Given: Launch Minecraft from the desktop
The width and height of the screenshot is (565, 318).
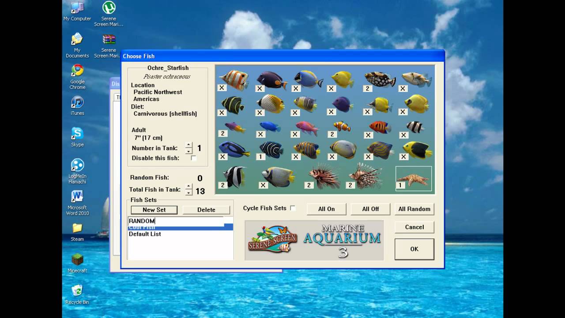Looking at the screenshot, I should pyautogui.click(x=77, y=263).
